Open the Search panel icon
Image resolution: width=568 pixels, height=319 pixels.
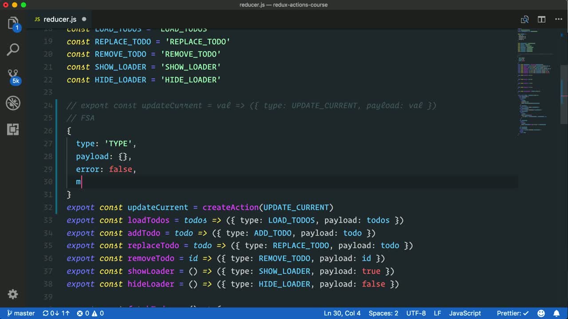click(x=13, y=49)
